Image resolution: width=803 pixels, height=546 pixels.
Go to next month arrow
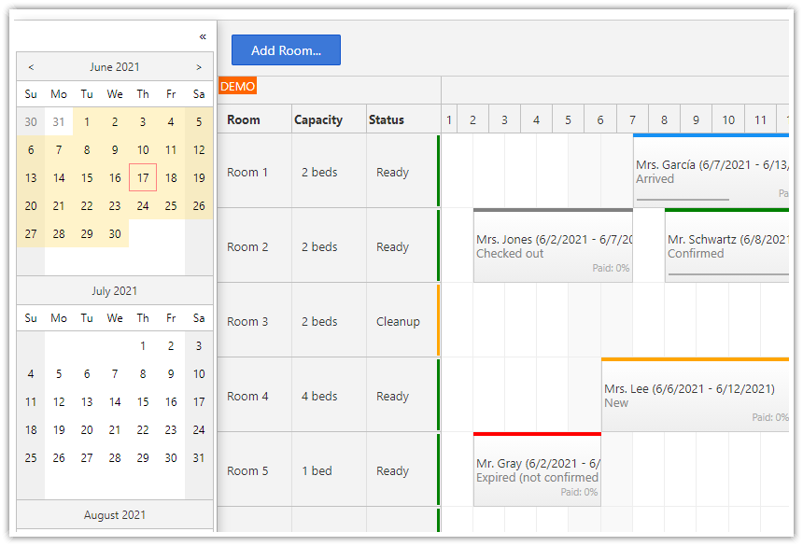tap(199, 67)
